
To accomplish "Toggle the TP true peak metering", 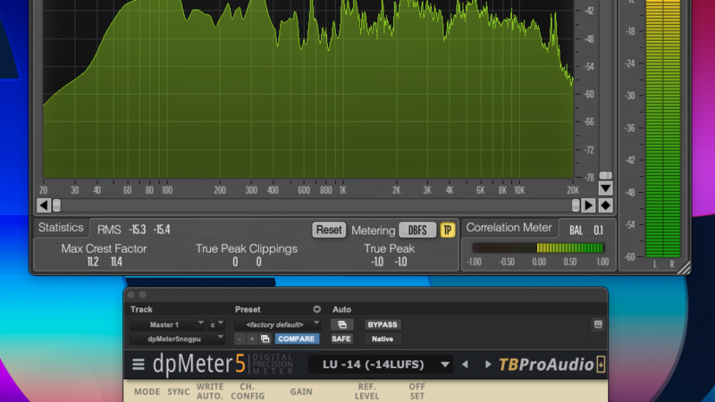I will tap(447, 230).
